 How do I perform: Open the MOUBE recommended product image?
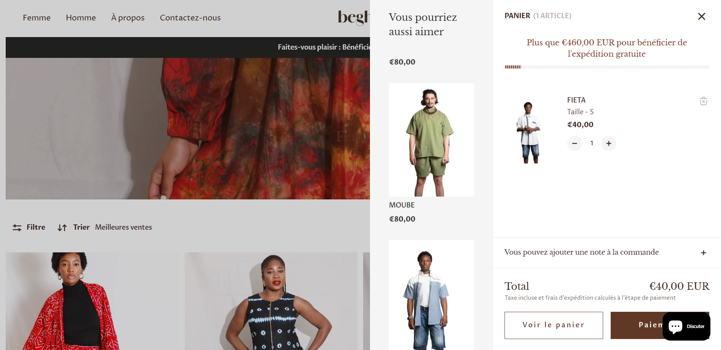431,140
